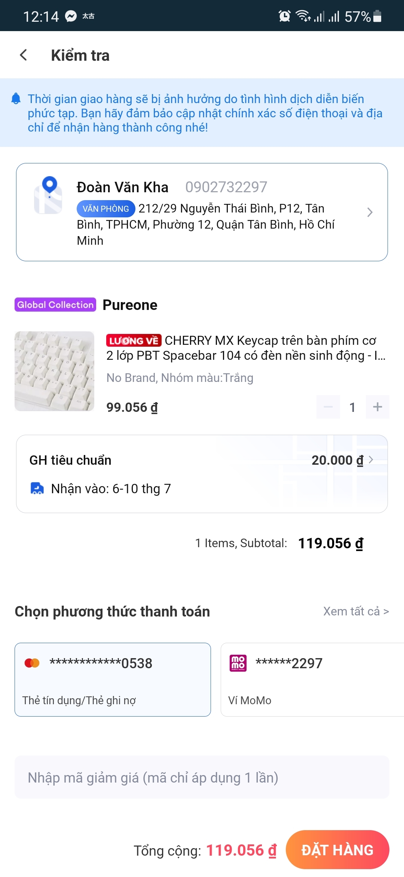This screenshot has height=877, width=404.
Task: Tap the Mastercard logo icon
Action: 32,663
